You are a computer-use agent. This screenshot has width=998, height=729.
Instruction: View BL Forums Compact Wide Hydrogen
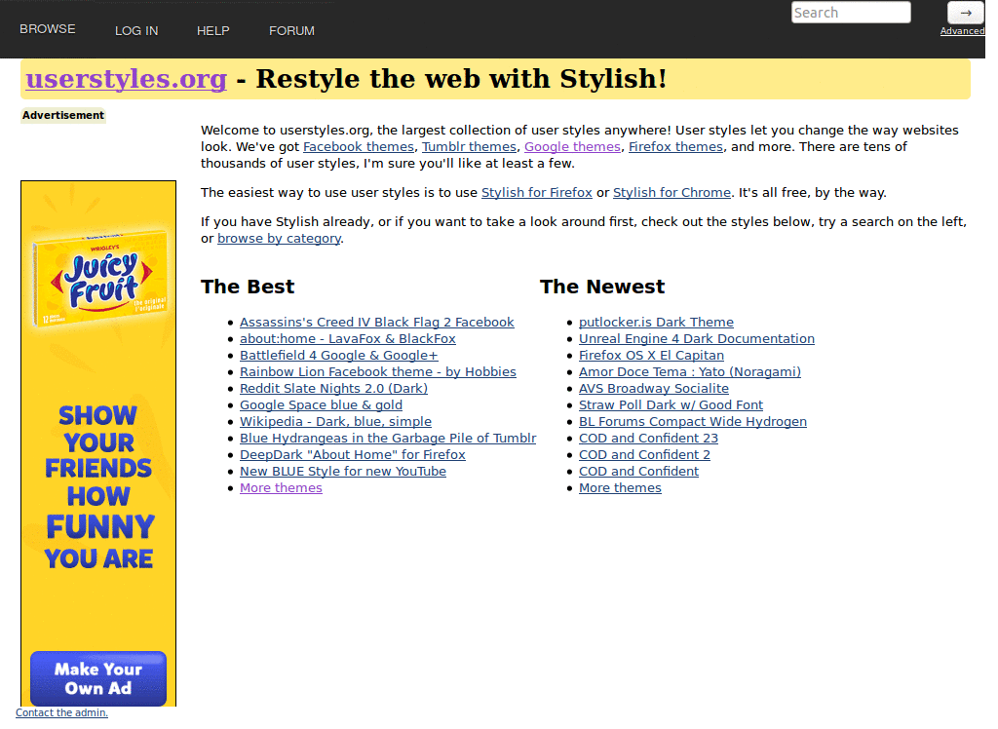(x=693, y=421)
